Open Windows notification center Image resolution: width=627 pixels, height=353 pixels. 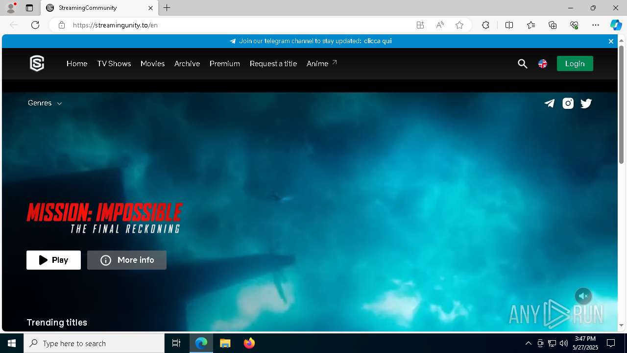pyautogui.click(x=611, y=343)
